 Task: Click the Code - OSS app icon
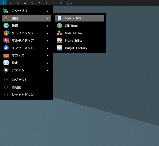coord(59,18)
